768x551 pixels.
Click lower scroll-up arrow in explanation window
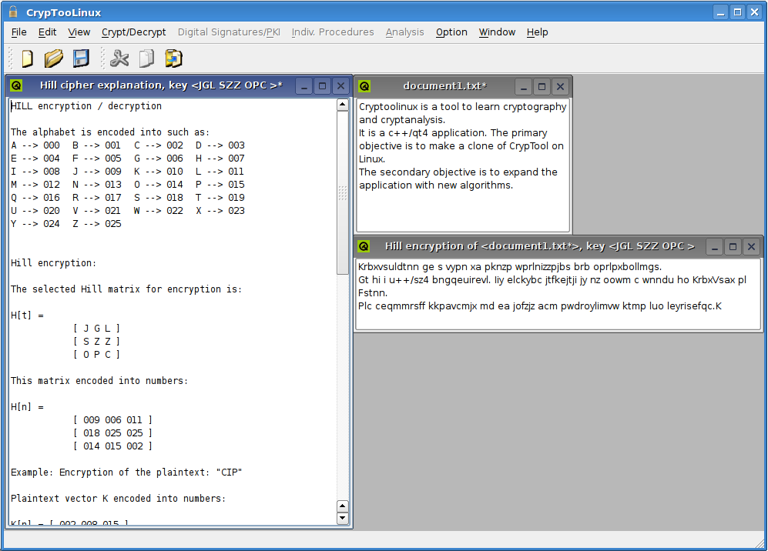click(x=342, y=506)
